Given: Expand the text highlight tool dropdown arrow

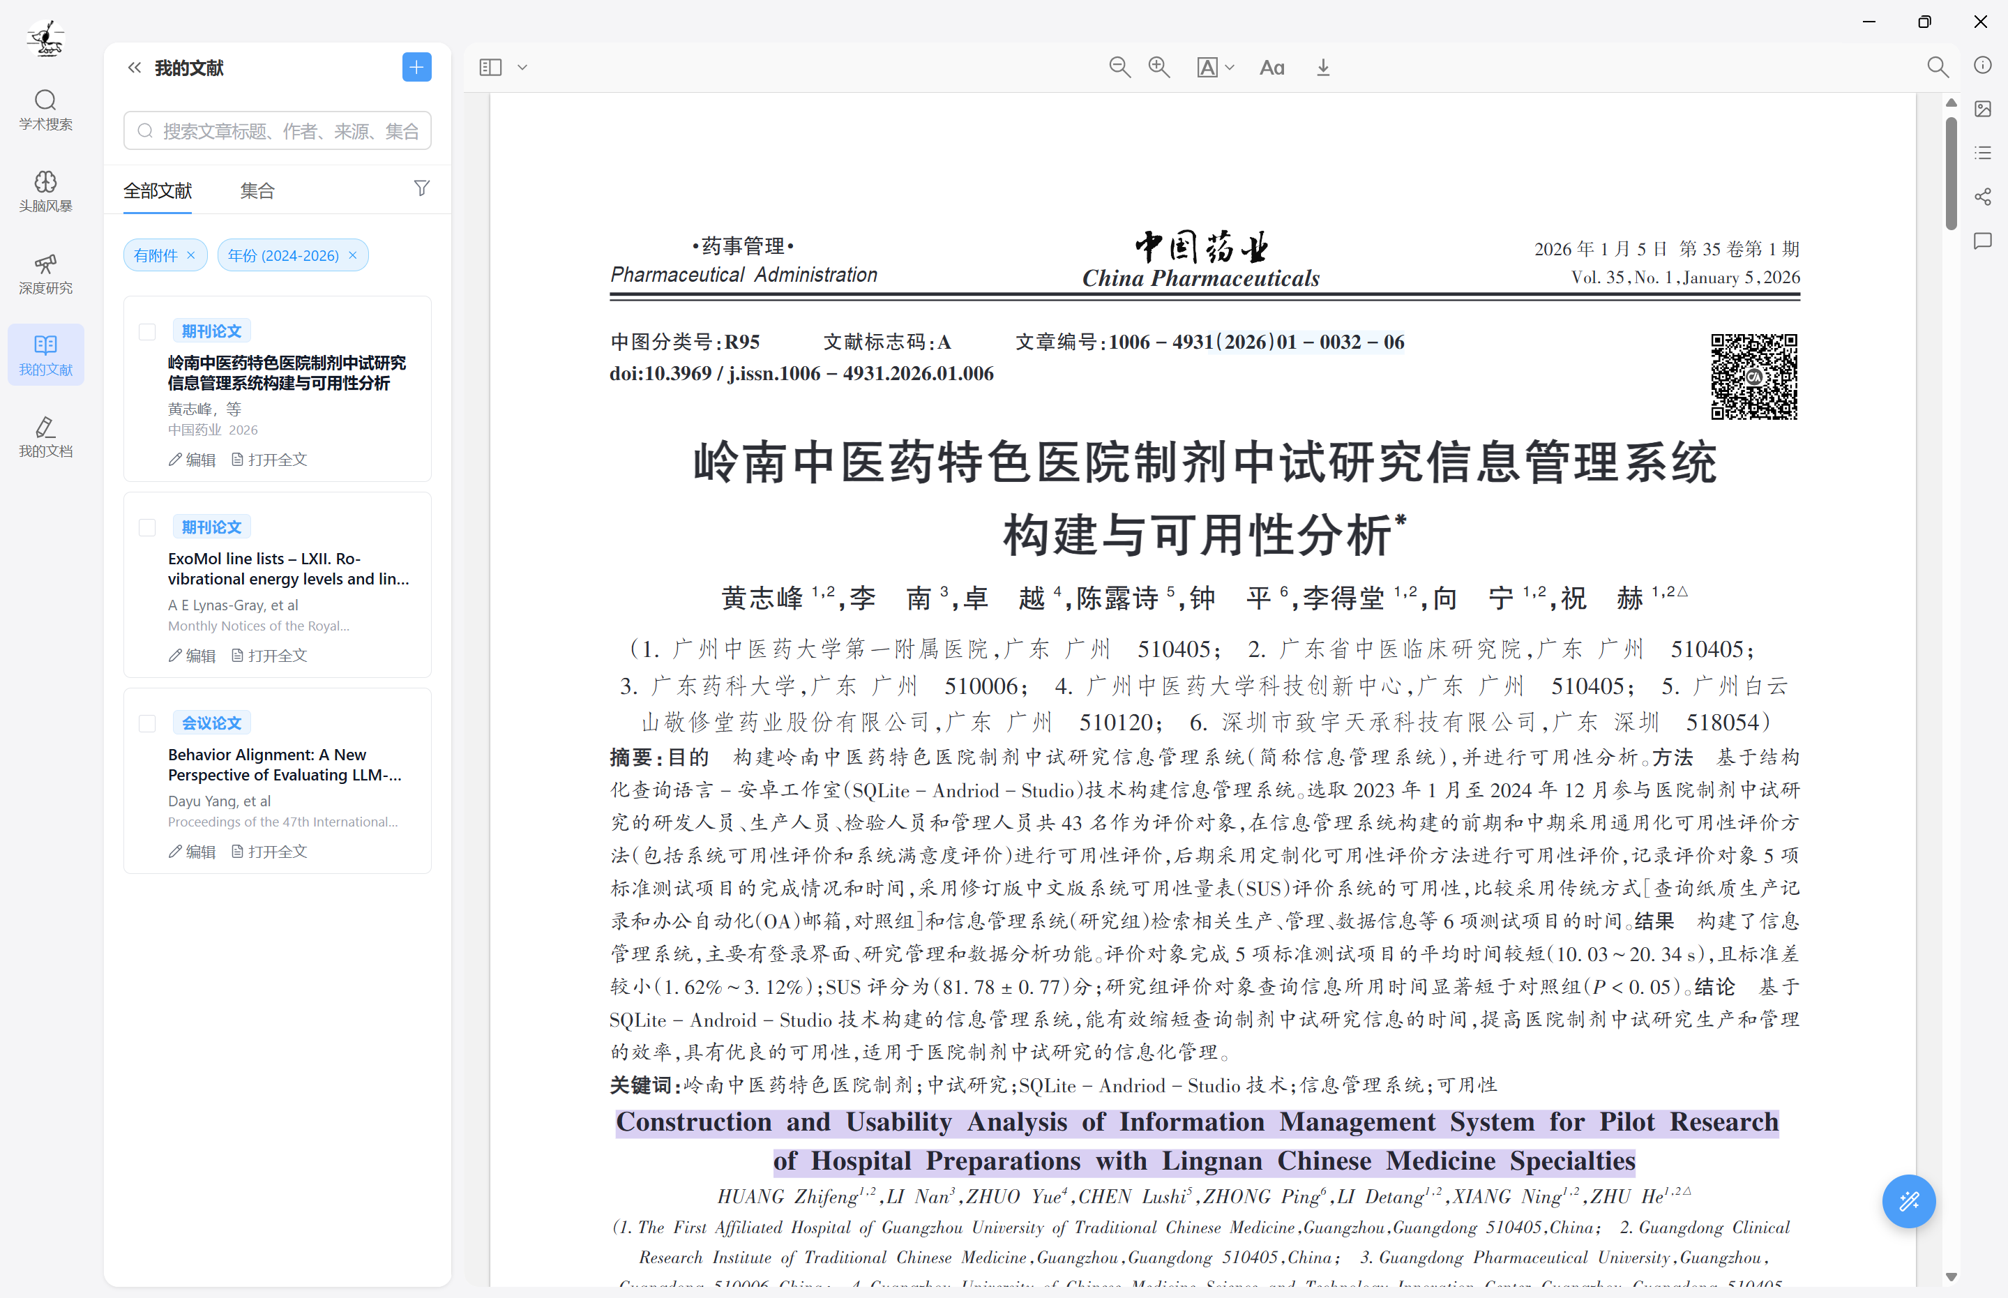Looking at the screenshot, I should 1230,68.
